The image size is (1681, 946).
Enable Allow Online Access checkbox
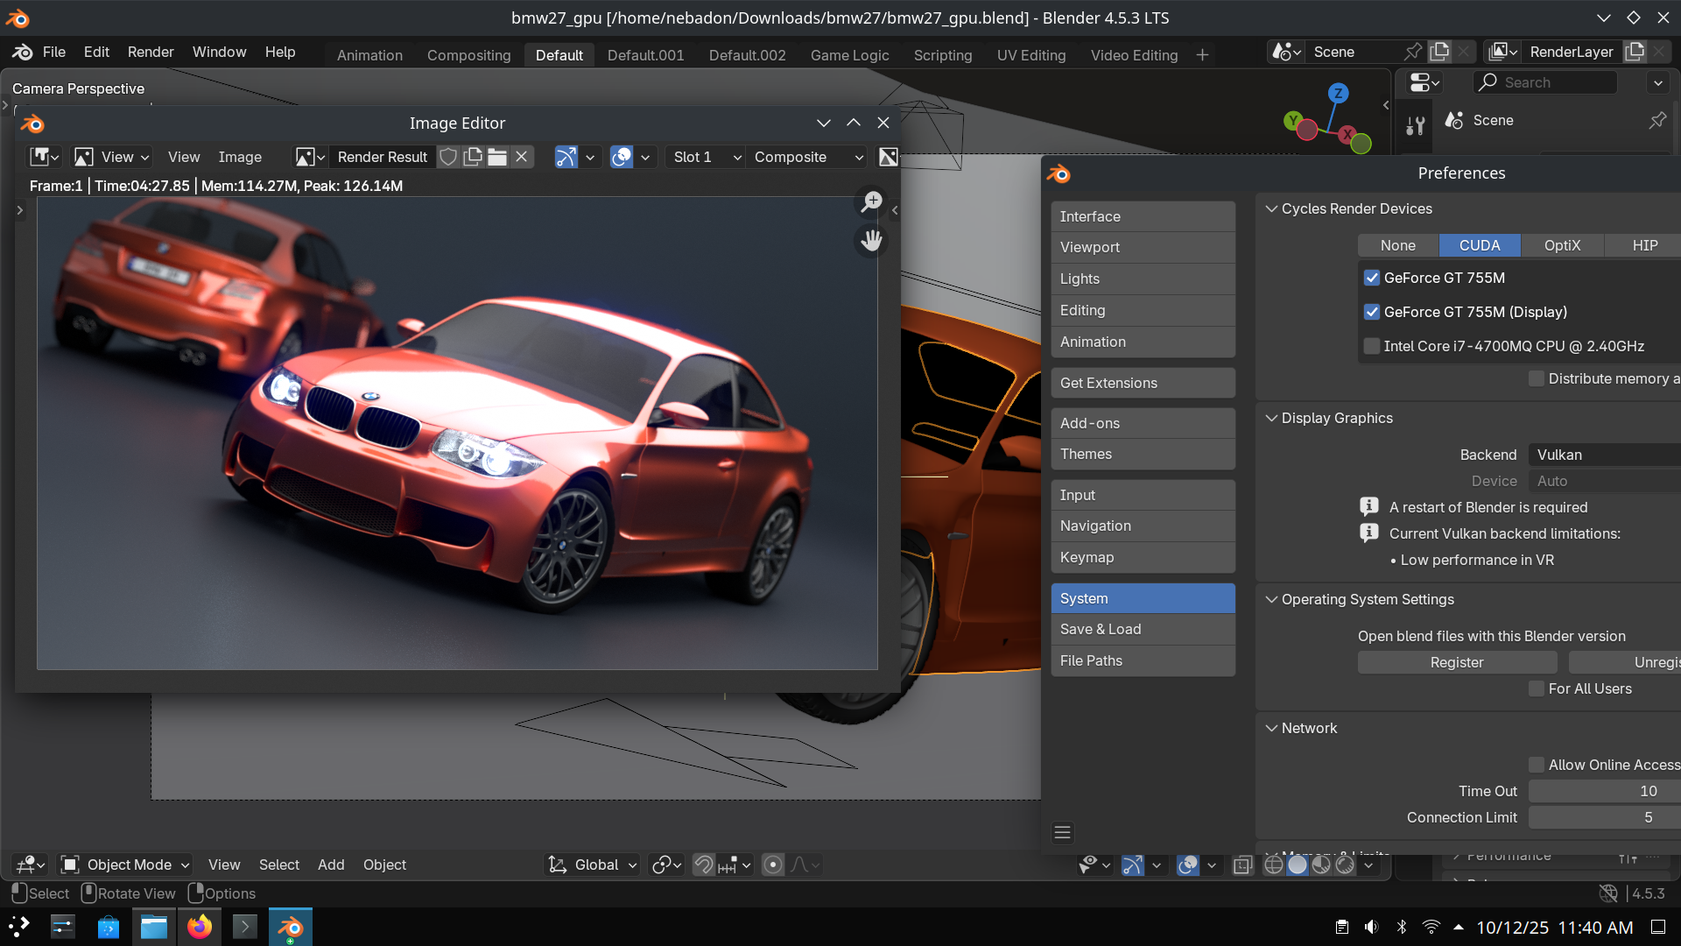click(1537, 765)
